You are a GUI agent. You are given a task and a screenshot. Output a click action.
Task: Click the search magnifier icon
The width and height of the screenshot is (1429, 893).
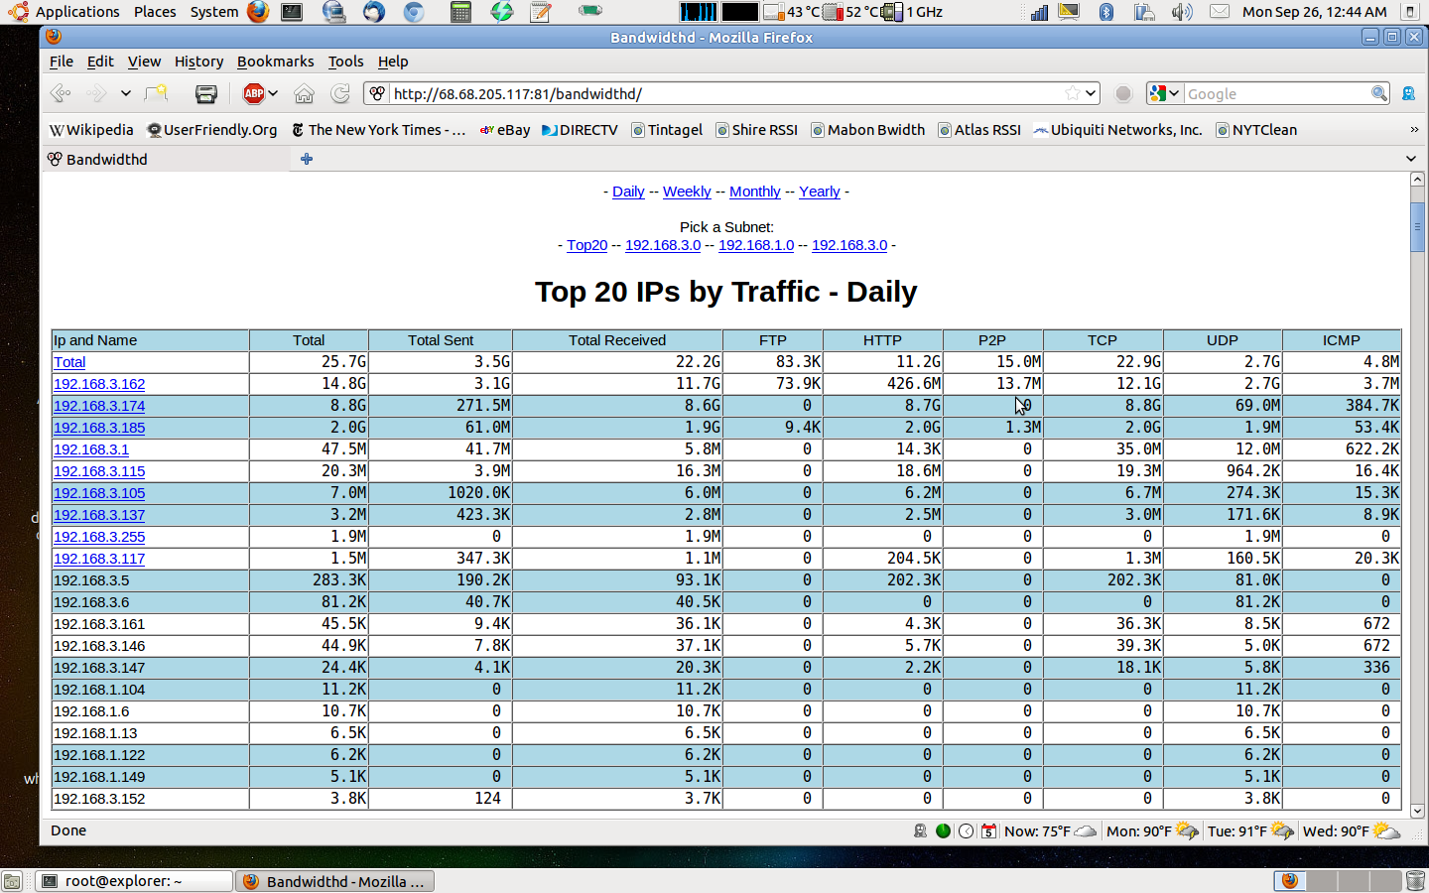pos(1379,93)
